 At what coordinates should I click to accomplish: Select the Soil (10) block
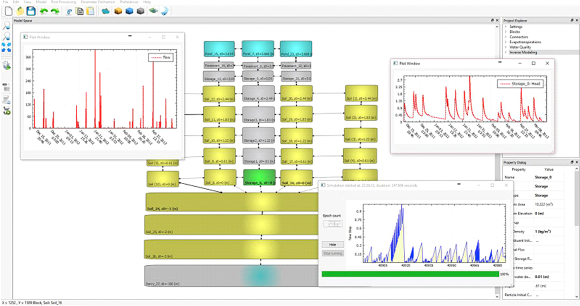click(163, 179)
